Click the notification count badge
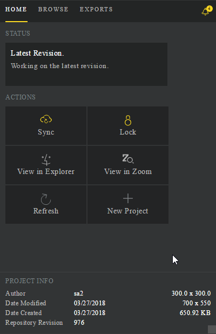 tap(210, 9)
